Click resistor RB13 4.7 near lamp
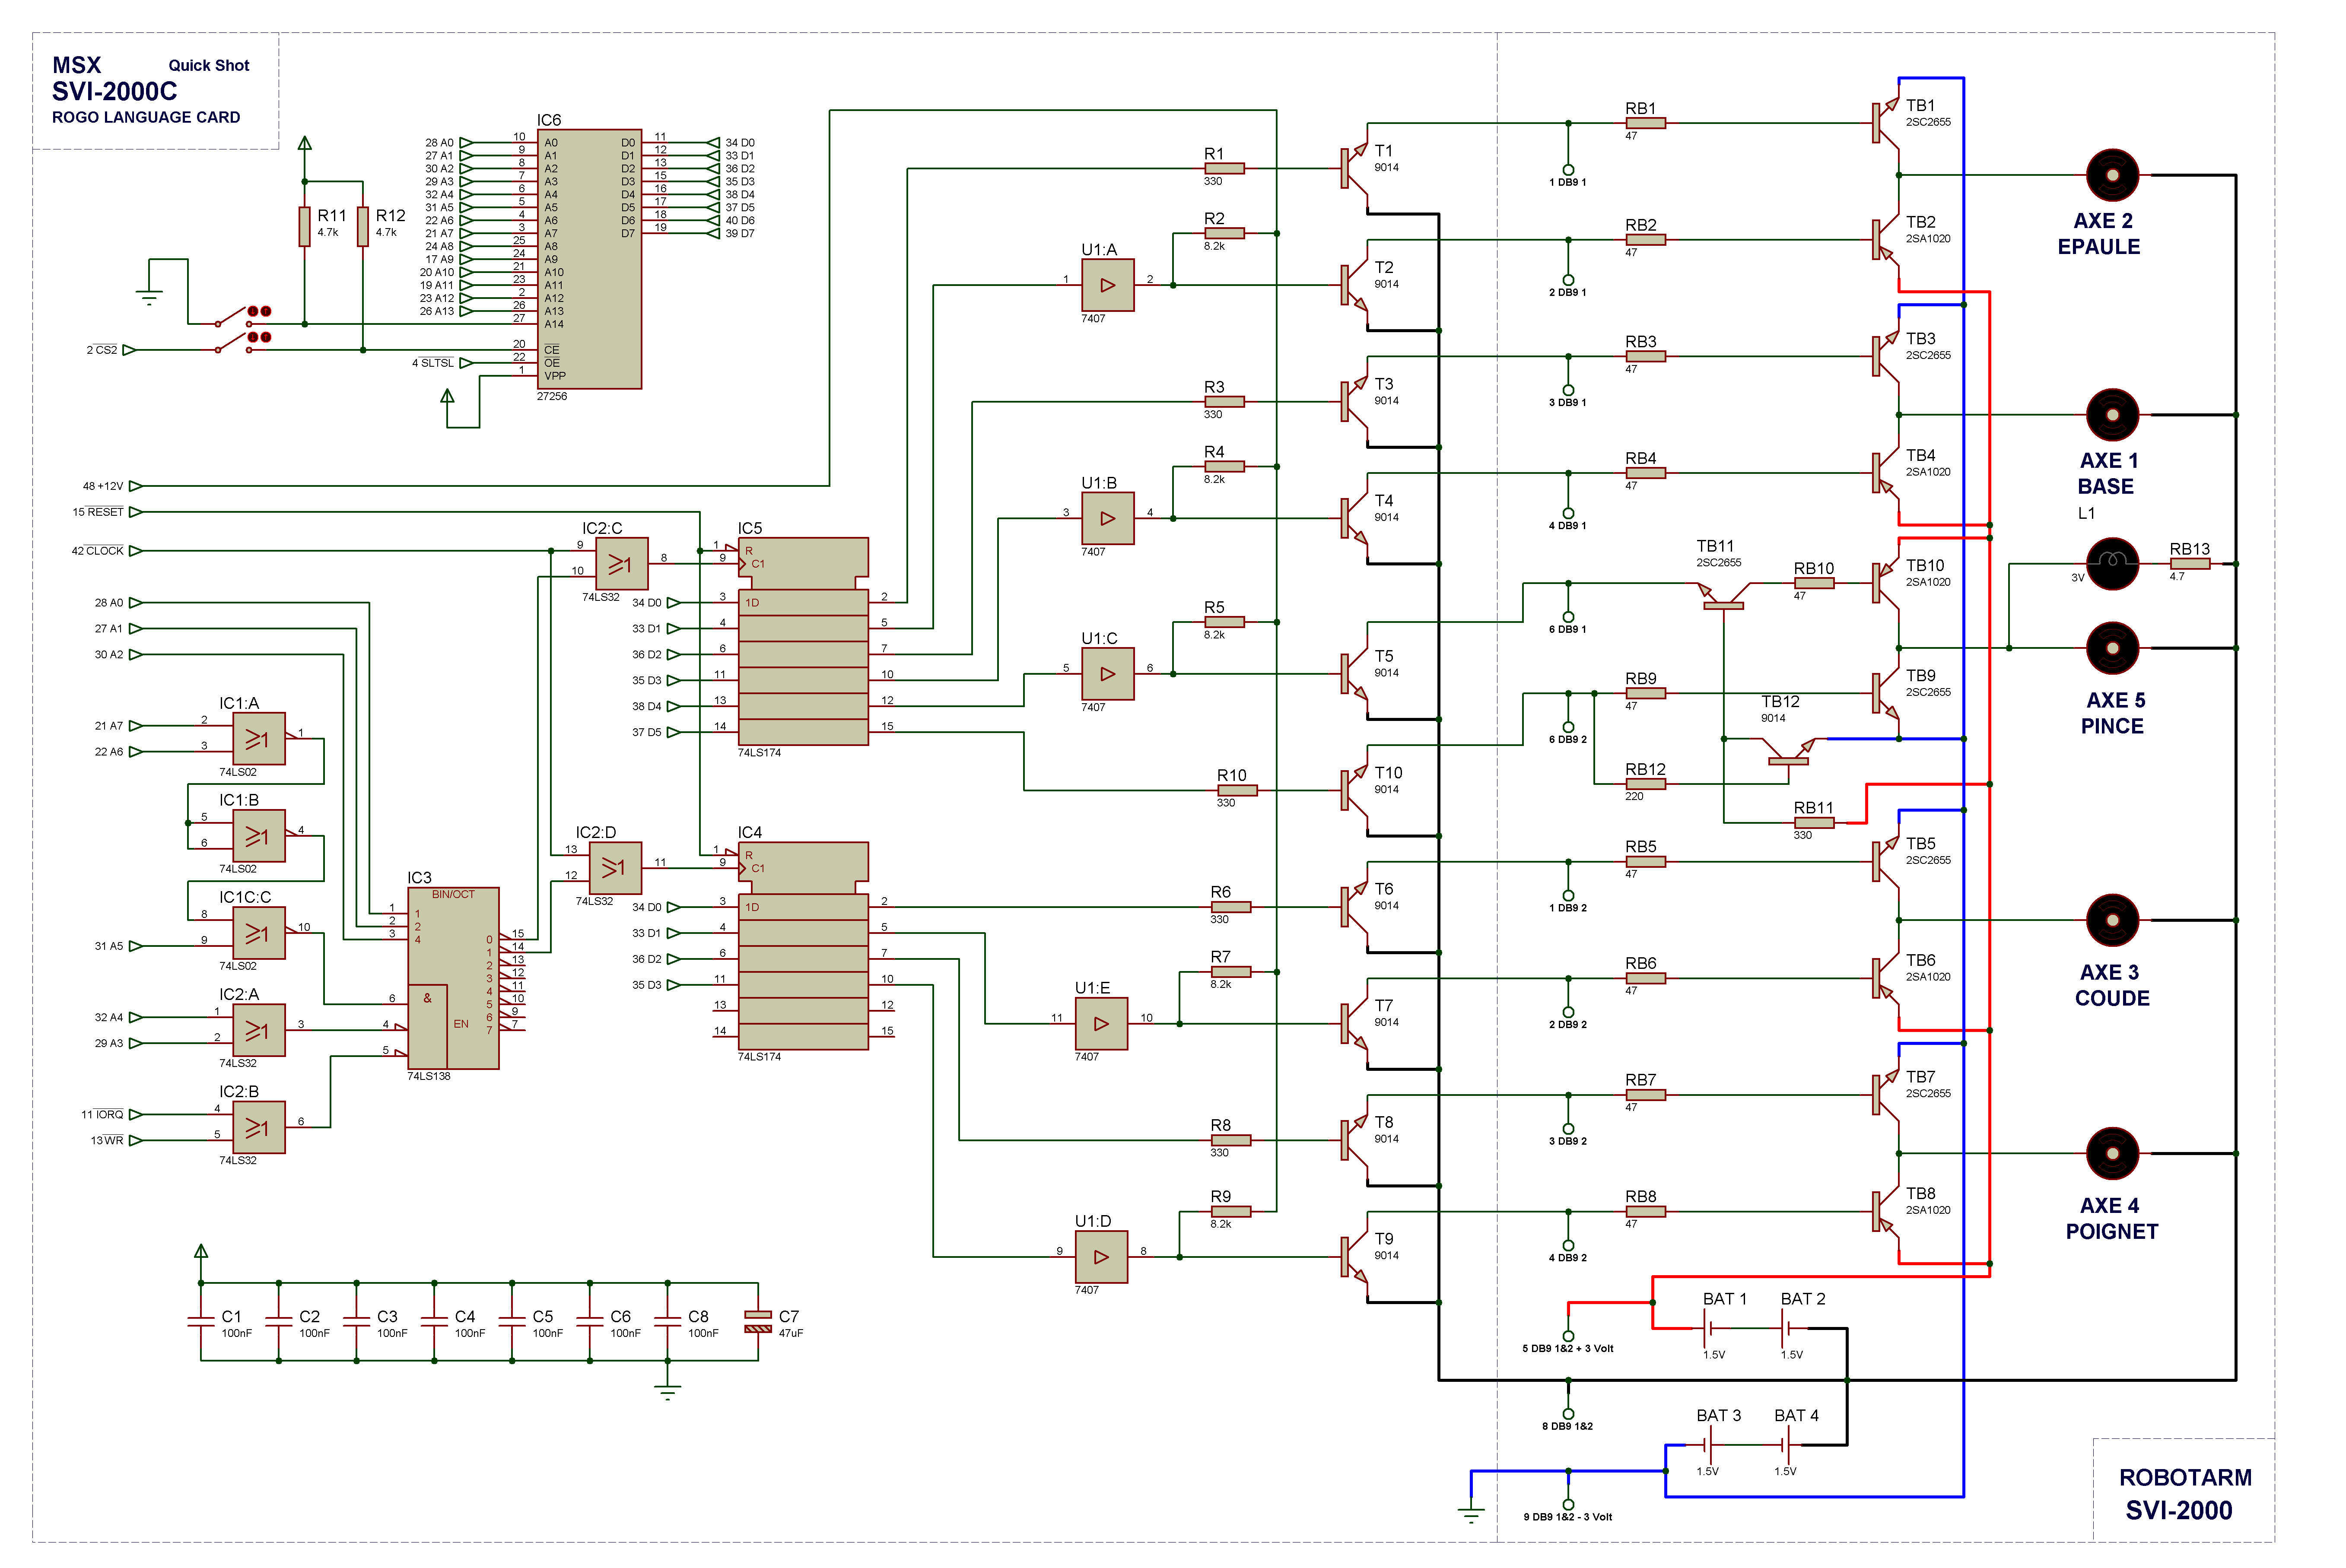This screenshot has width=2346, height=1568. [2190, 564]
